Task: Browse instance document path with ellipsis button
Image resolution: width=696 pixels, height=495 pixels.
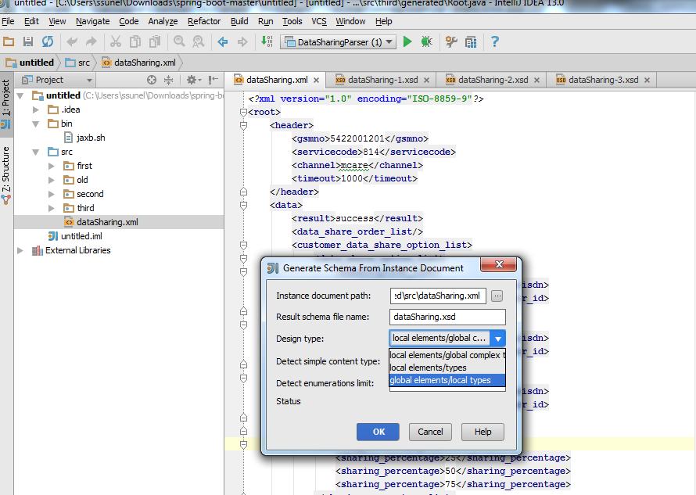Action: point(496,296)
